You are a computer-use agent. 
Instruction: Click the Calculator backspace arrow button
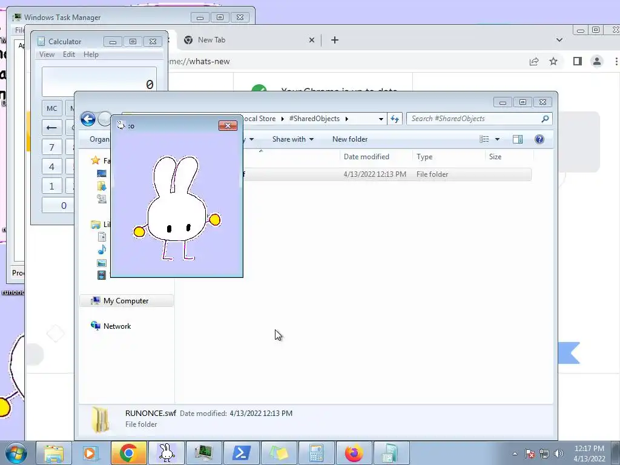coord(52,128)
